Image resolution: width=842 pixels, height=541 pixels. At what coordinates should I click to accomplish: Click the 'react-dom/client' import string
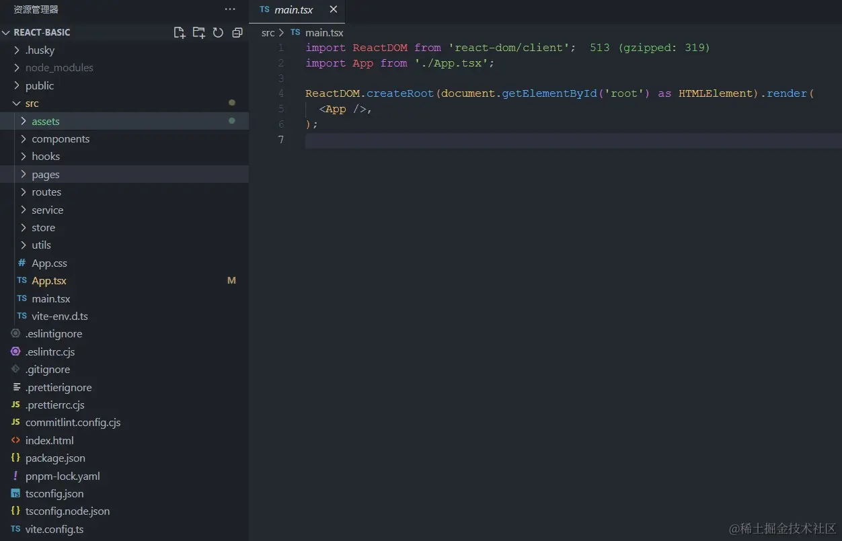(509, 48)
